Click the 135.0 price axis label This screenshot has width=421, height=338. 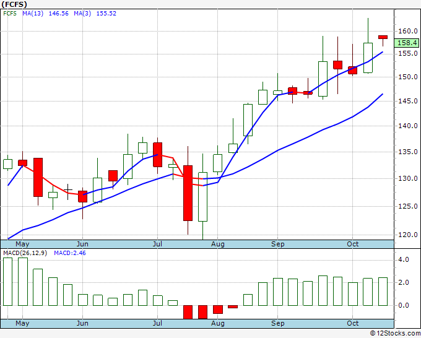coord(407,152)
